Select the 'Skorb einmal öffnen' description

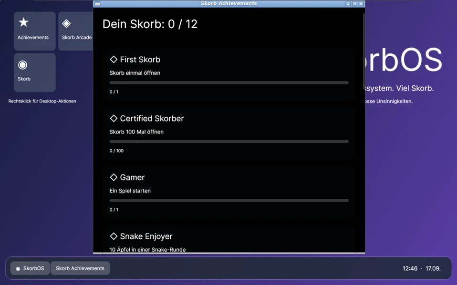pos(135,73)
